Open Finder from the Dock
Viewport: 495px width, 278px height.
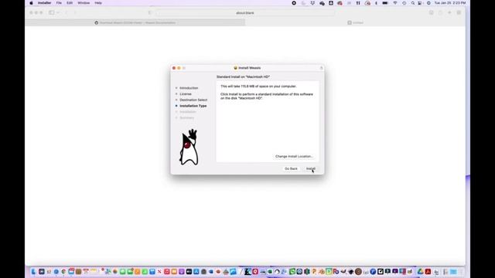tap(34, 271)
